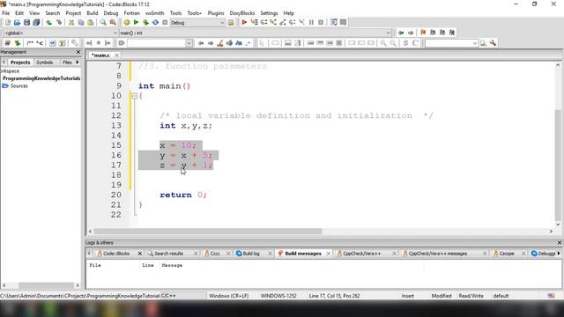Save the current file with floppy icon
The width and height of the screenshot is (564, 317).
pos(26,22)
